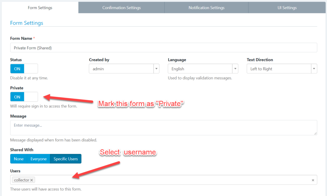Clear all users with the field's x icon
327x196 pixels.
pyautogui.click(x=313, y=180)
